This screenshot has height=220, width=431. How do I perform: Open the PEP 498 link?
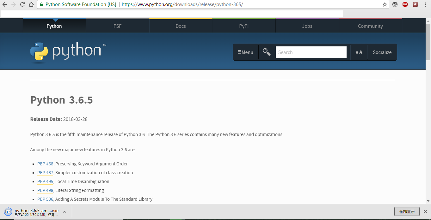[x=45, y=190]
